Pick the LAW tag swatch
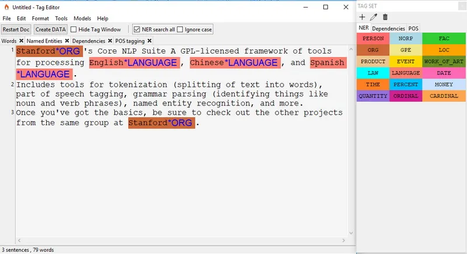The image size is (467, 254). [x=373, y=73]
